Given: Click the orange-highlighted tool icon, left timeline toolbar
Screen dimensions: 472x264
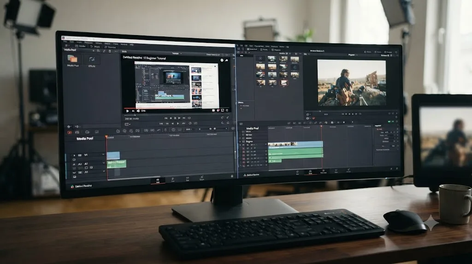Looking at the screenshot, I should coord(70,132).
